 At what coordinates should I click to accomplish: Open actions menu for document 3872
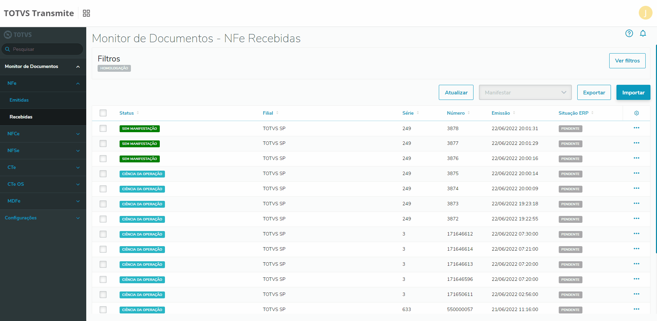pos(636,218)
